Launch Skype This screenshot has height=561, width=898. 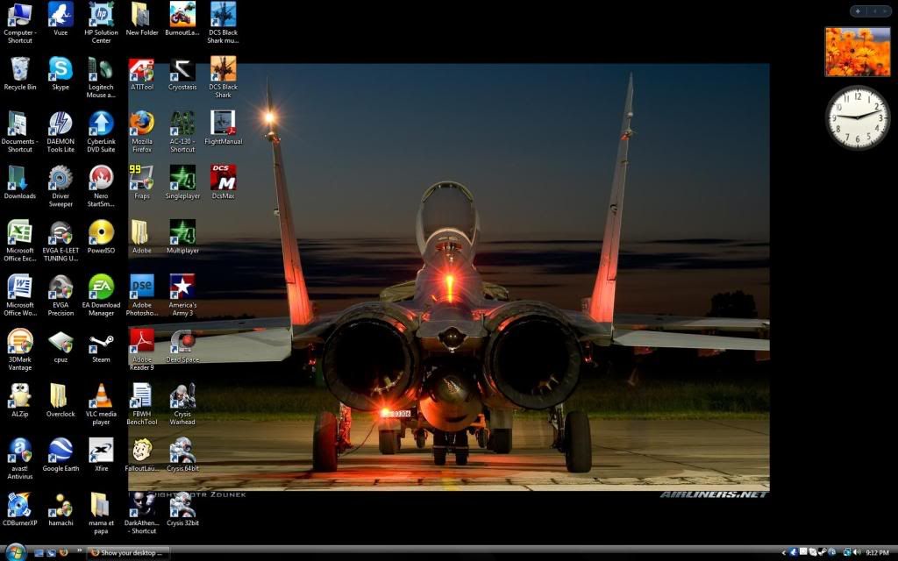point(60,70)
